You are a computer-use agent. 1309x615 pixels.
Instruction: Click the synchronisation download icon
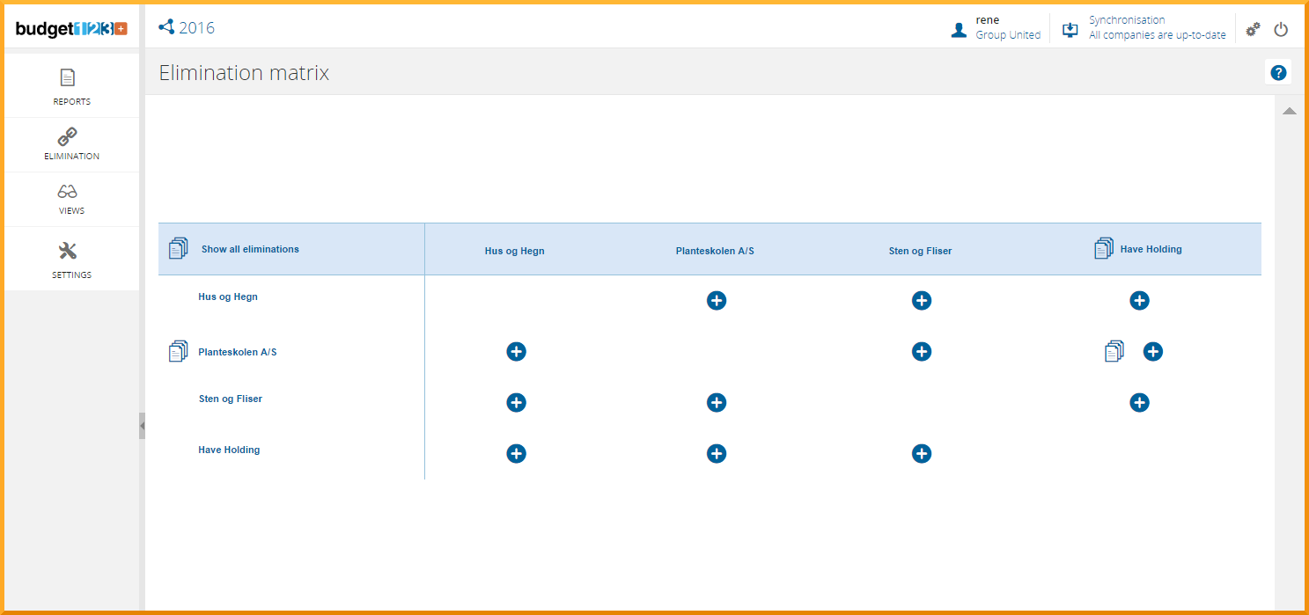pyautogui.click(x=1070, y=29)
